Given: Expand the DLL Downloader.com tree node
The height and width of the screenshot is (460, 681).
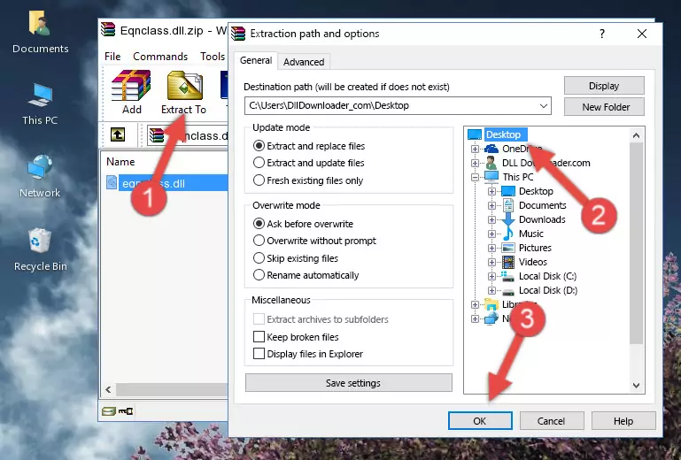Looking at the screenshot, I should (475, 163).
